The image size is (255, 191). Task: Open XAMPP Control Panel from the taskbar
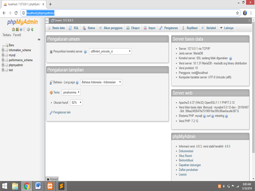[50, 186]
